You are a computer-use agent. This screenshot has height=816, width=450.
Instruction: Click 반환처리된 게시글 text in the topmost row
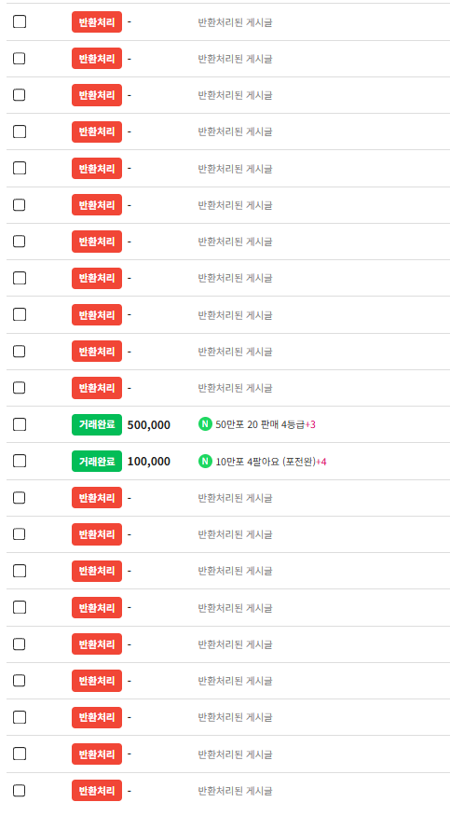235,22
